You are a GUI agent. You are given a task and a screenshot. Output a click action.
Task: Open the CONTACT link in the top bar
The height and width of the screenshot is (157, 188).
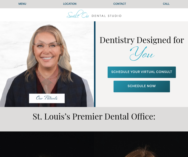[x=120, y=4]
